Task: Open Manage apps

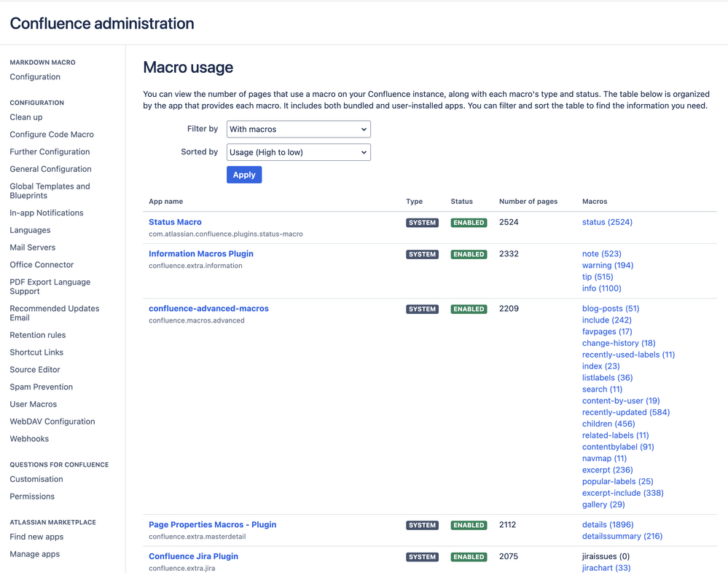Action: 35,554
